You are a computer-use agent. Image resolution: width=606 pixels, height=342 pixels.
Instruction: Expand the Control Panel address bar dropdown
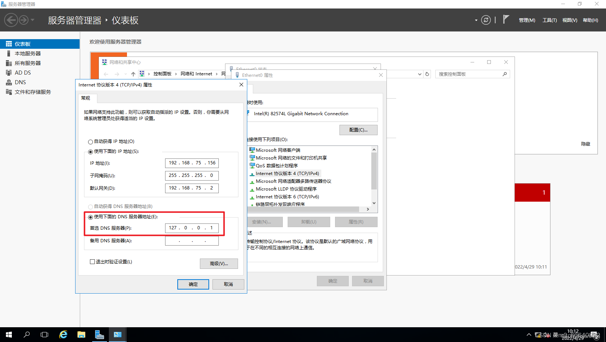[x=419, y=74]
